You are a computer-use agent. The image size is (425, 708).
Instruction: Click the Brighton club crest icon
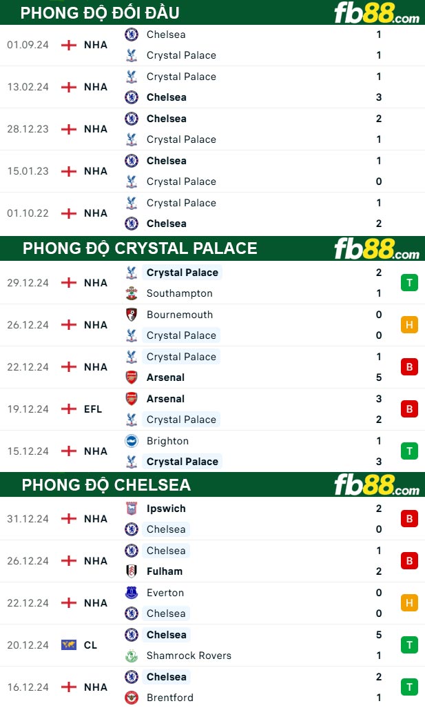click(132, 441)
